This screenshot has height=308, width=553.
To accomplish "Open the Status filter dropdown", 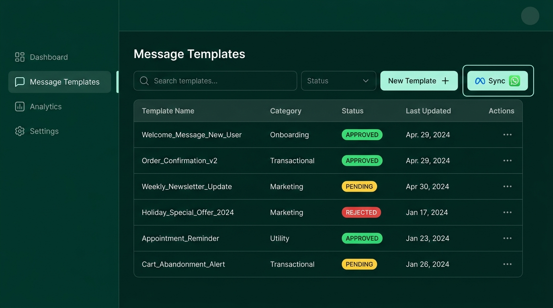I will (338, 81).
